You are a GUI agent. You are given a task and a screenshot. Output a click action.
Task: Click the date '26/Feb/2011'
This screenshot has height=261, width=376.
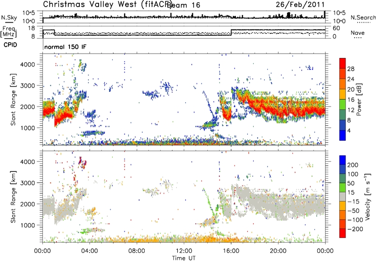(x=300, y=4)
